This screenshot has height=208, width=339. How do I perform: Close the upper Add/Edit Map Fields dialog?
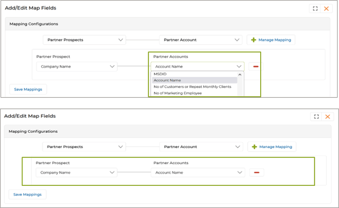coord(326,9)
